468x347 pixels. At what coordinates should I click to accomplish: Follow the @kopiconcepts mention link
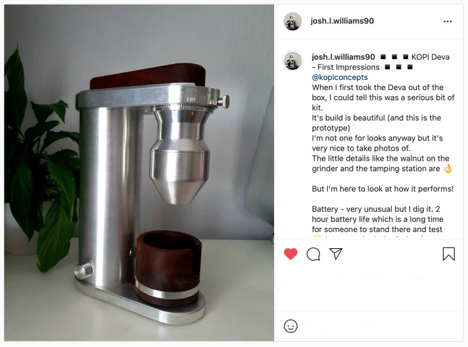(x=339, y=77)
